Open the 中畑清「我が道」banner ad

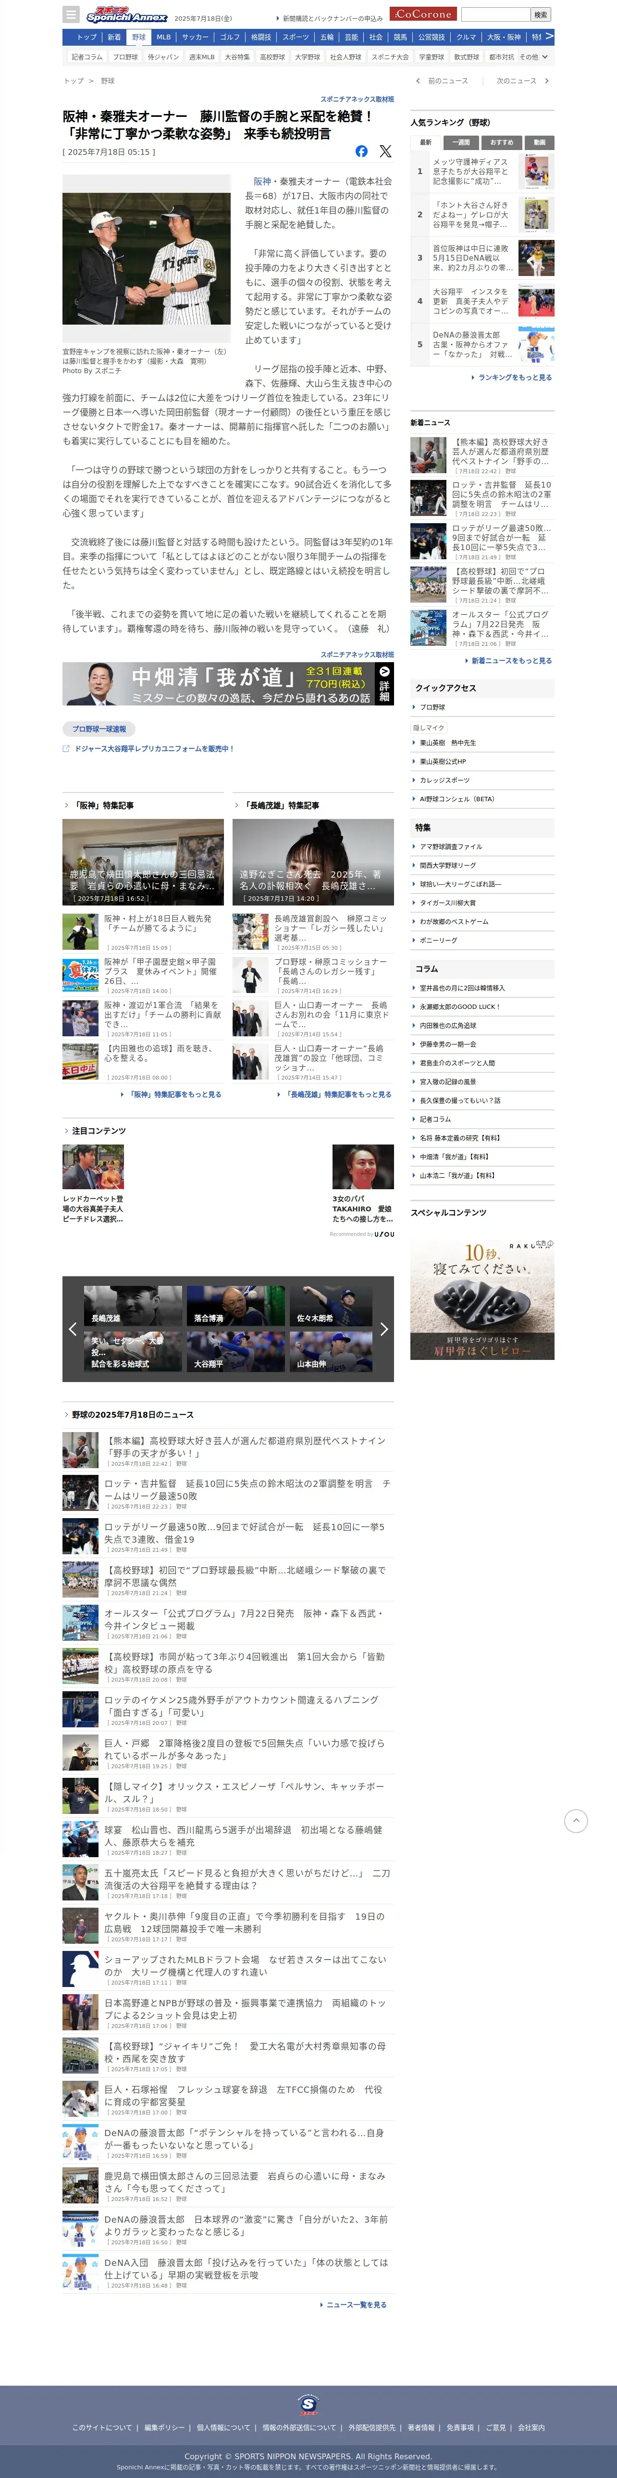(x=228, y=684)
